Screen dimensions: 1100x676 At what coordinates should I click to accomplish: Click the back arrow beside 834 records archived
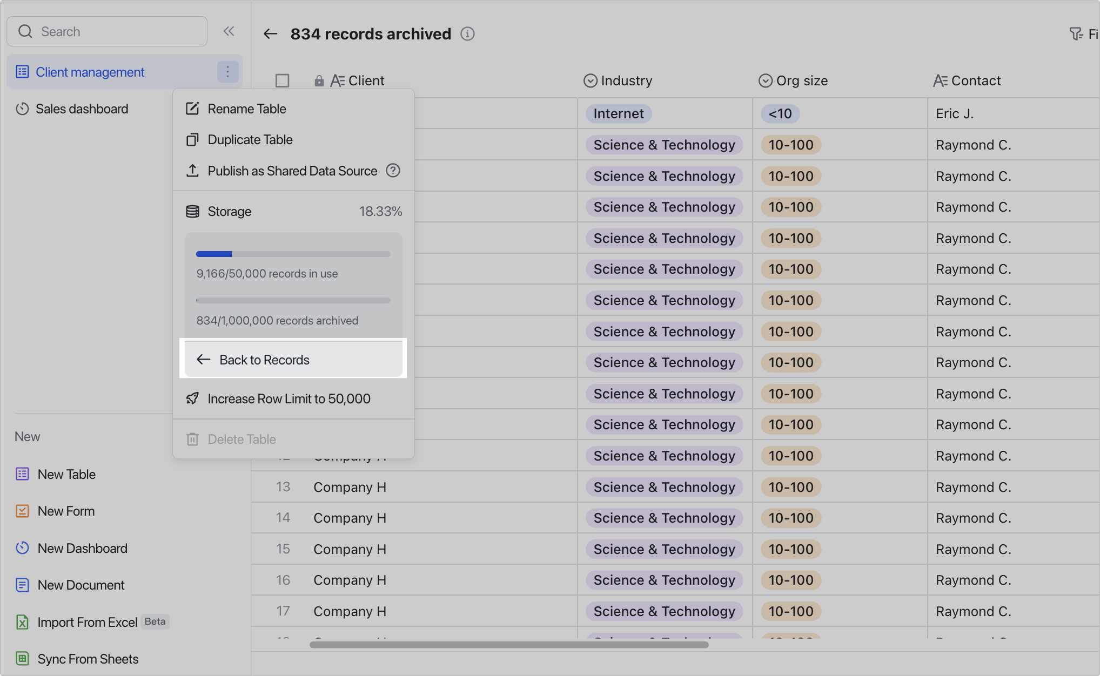[x=270, y=33]
